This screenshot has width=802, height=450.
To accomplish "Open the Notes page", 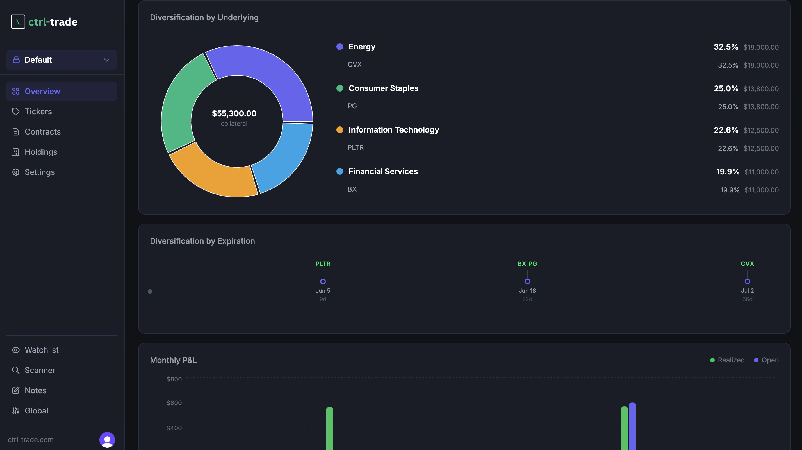I will tap(61, 390).
